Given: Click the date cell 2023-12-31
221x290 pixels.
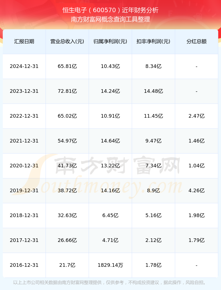Looking at the screenshot, I should tap(24, 91).
